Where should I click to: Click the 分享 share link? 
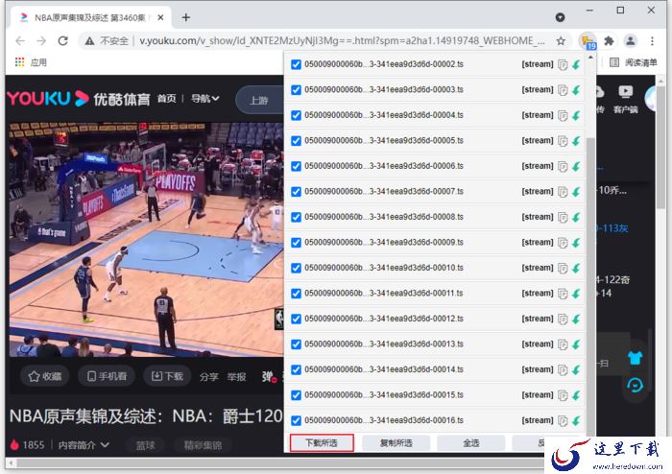click(x=208, y=377)
